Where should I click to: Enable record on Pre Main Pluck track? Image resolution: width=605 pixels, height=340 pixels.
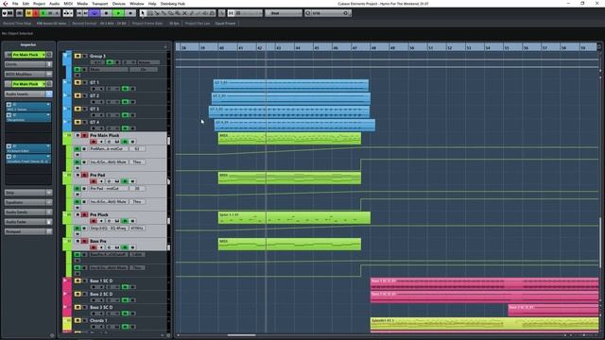tap(94, 142)
